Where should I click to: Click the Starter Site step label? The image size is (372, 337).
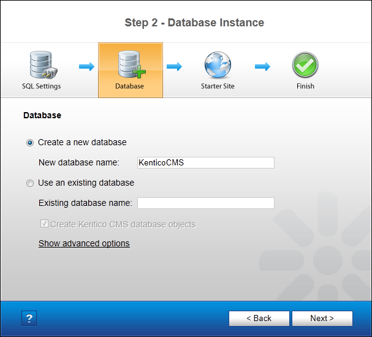pos(218,86)
